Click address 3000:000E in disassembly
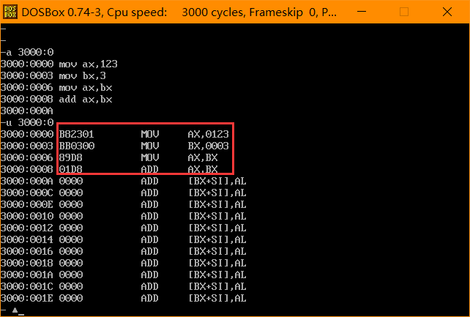 pyautogui.click(x=27, y=204)
